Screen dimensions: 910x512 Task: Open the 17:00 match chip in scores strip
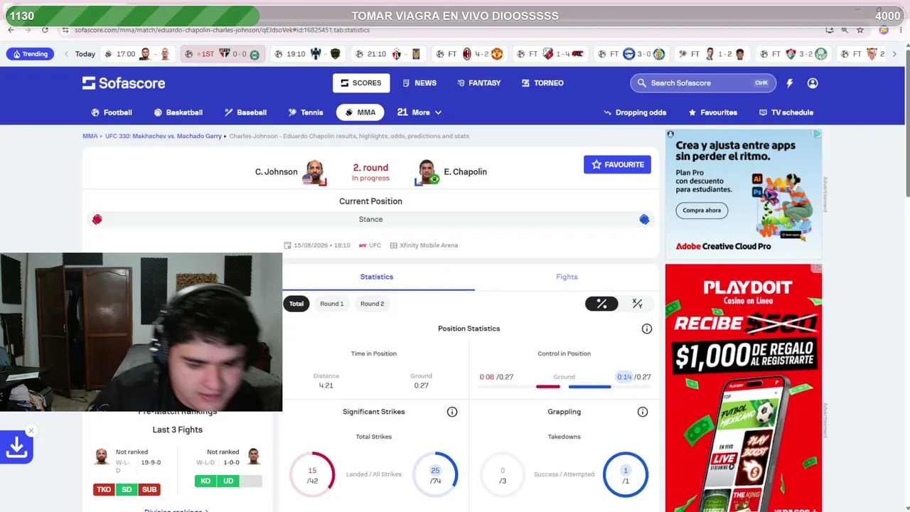[x=136, y=54]
